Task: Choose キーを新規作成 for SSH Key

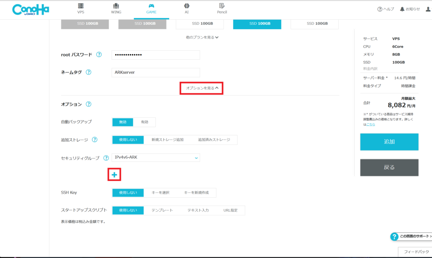Action: coord(196,193)
